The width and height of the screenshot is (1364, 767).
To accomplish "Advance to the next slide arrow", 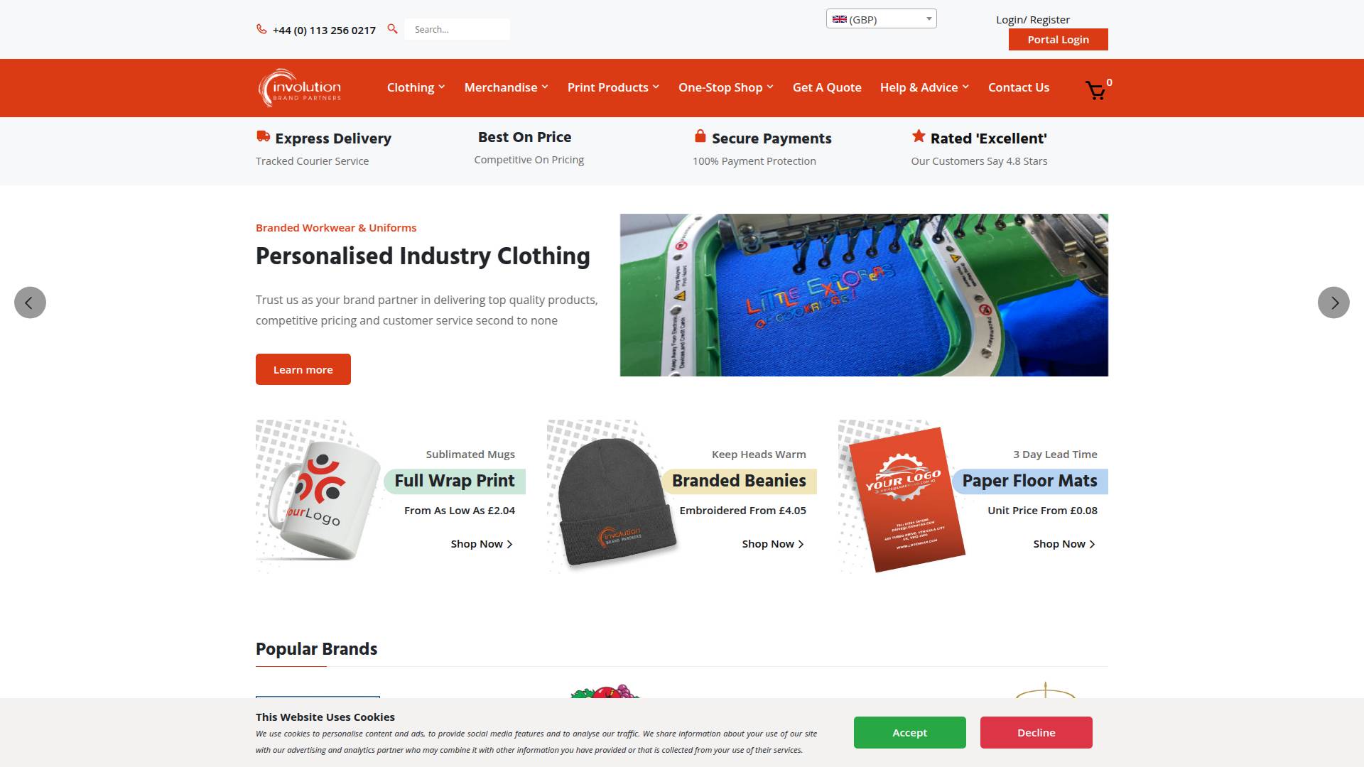I will pos(1333,303).
